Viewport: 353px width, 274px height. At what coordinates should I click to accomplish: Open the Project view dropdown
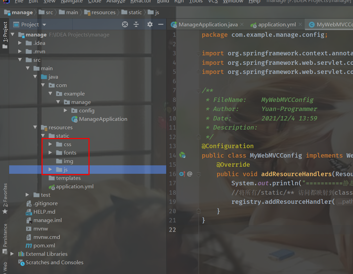tap(44, 25)
